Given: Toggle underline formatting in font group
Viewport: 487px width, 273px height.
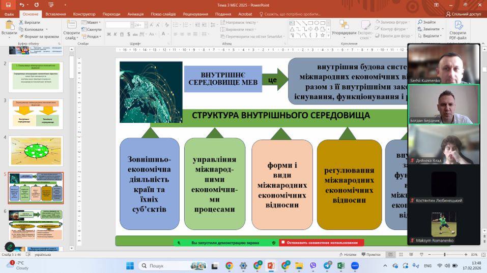Looking at the screenshot, I should (x=122, y=34).
